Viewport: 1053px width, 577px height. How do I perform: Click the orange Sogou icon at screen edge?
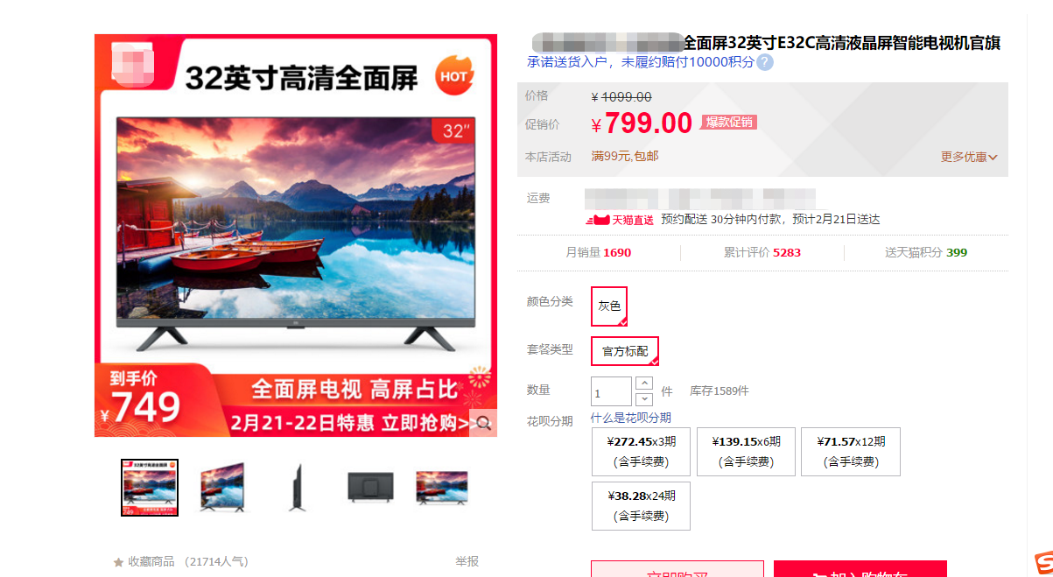[x=1042, y=563]
